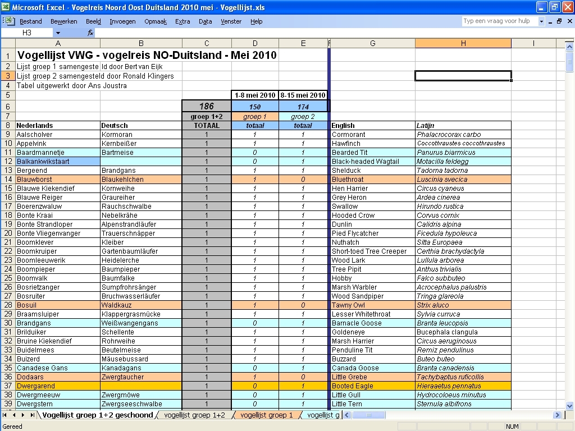Click vertical scrollbar down arrow

coord(569,405)
